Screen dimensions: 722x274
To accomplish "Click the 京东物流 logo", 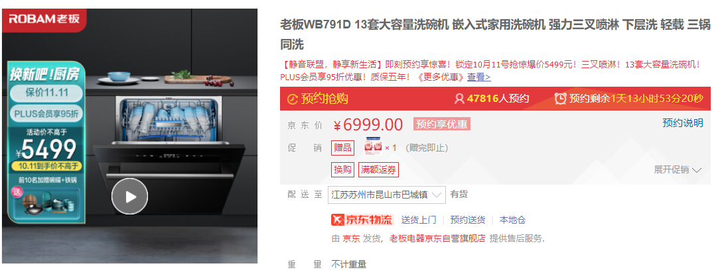I will point(362,220).
